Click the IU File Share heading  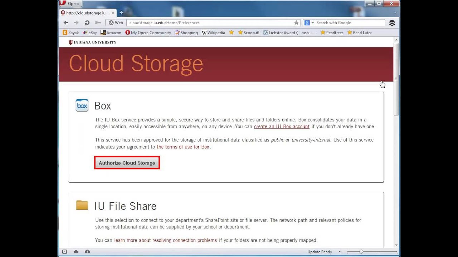point(126,206)
